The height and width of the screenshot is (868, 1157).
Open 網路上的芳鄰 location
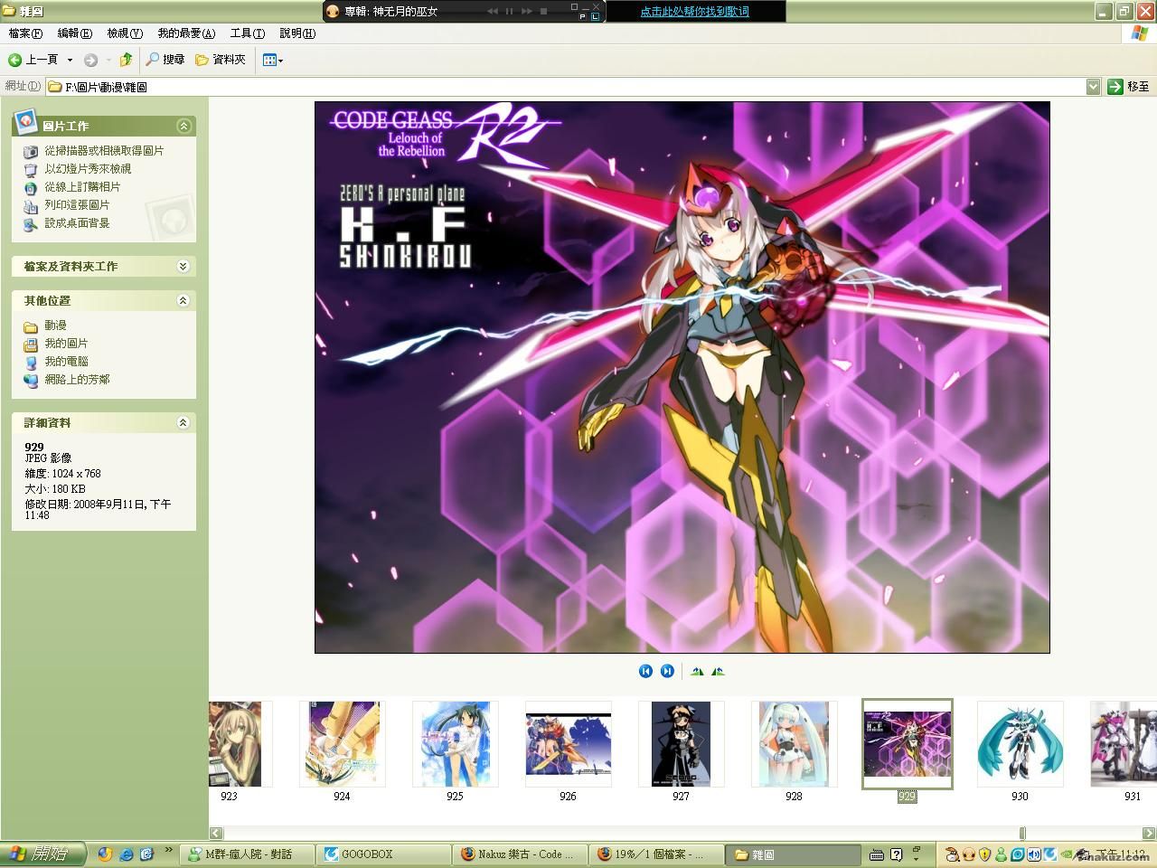point(77,380)
